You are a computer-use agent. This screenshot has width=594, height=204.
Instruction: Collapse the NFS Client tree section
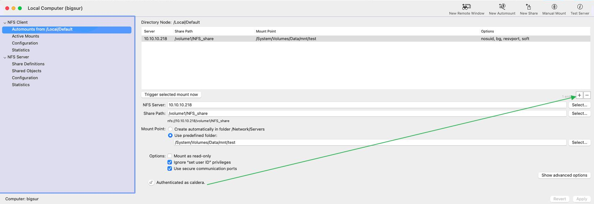coord(5,22)
